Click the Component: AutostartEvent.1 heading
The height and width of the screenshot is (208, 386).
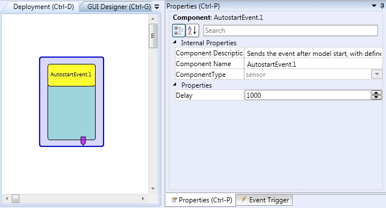(218, 18)
